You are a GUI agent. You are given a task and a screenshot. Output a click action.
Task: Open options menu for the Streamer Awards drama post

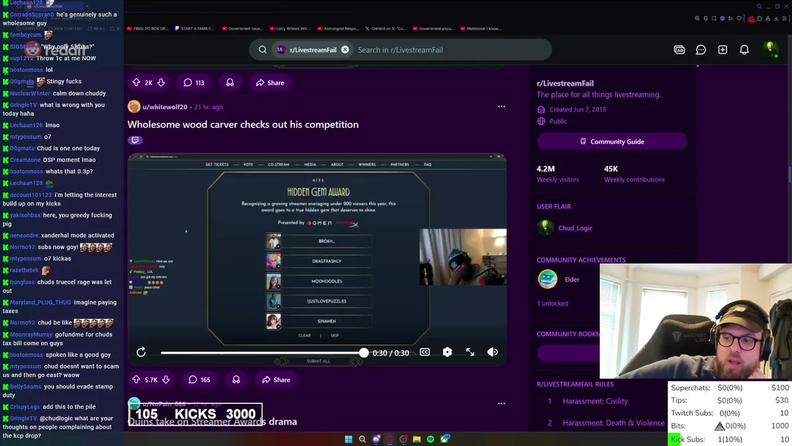(x=501, y=403)
